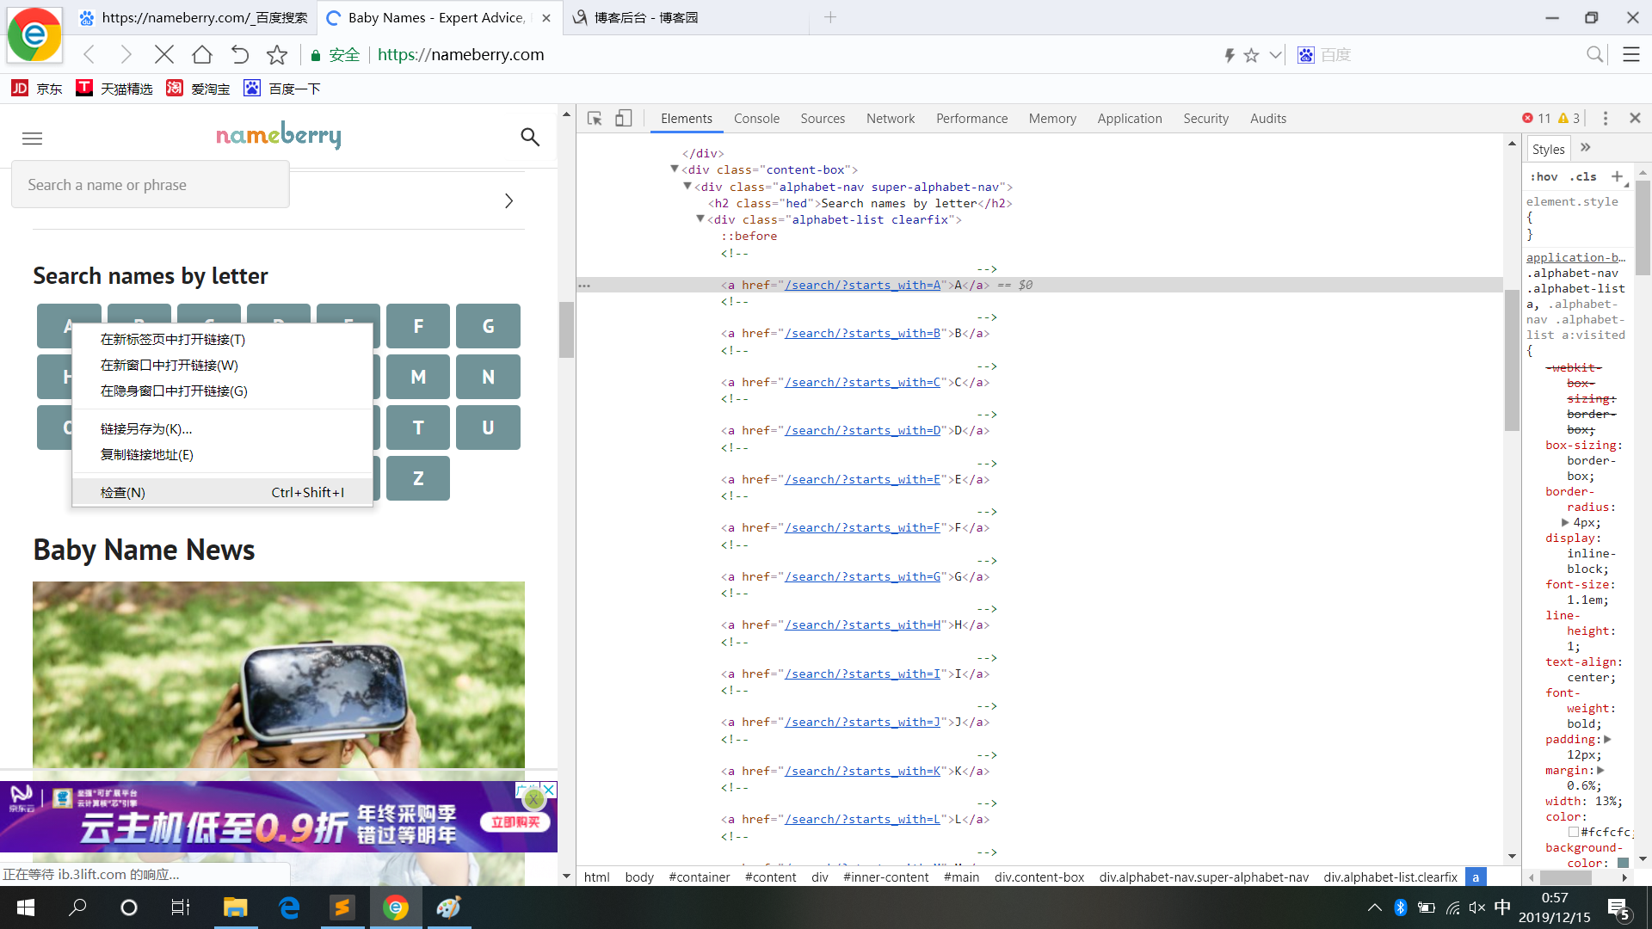Open the nameberry hamburger menu

pos(32,138)
